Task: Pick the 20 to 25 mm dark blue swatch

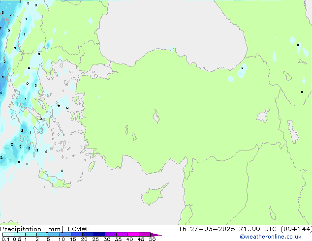Action: coord(88,235)
